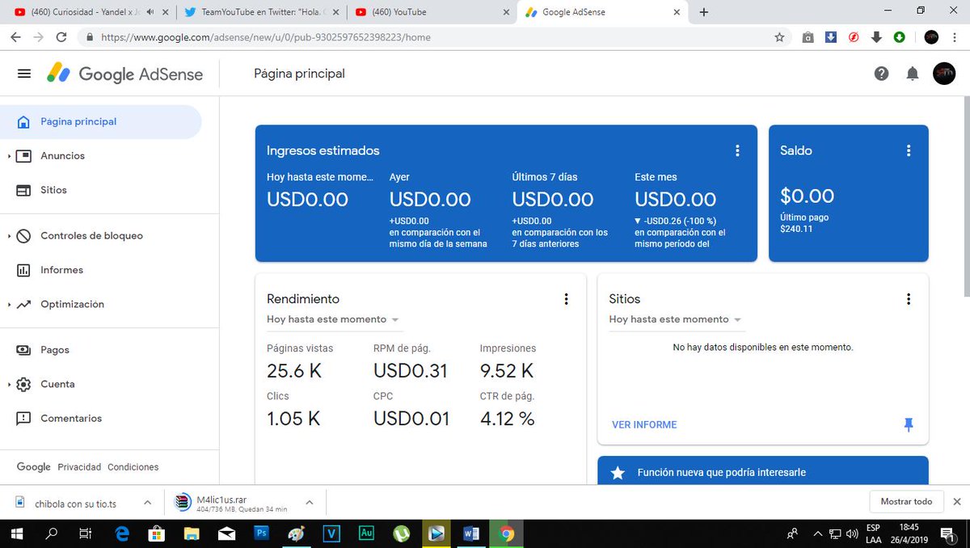Open the notifications bell in AdSense
Screen dimensions: 970x548
tap(913, 74)
